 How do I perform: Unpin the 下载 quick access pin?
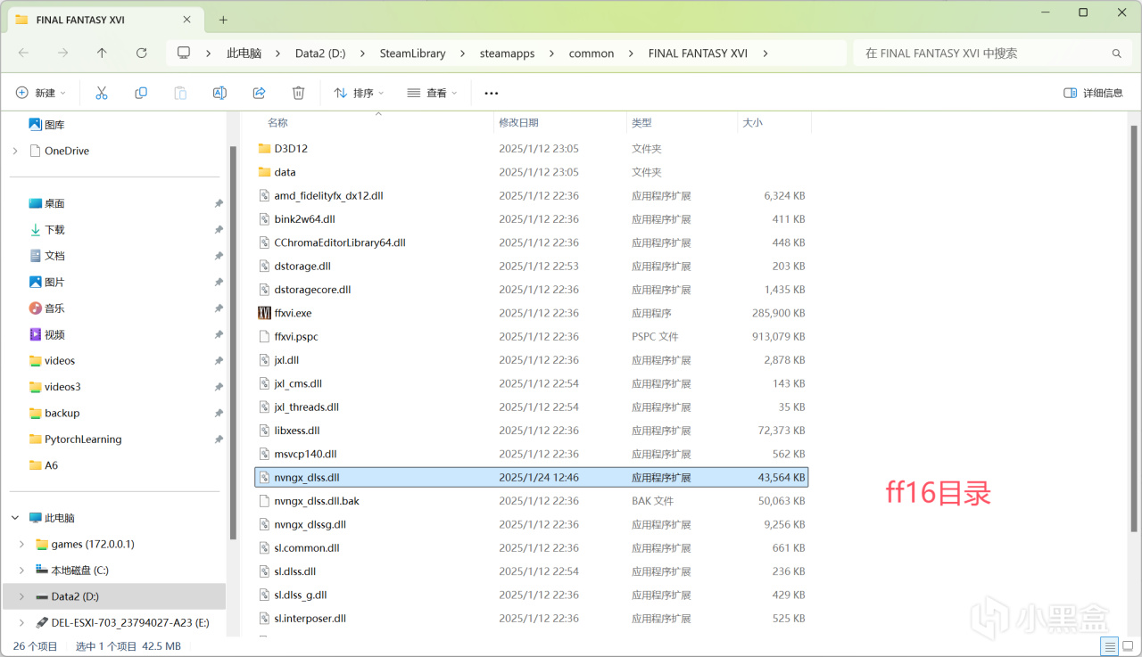219,230
